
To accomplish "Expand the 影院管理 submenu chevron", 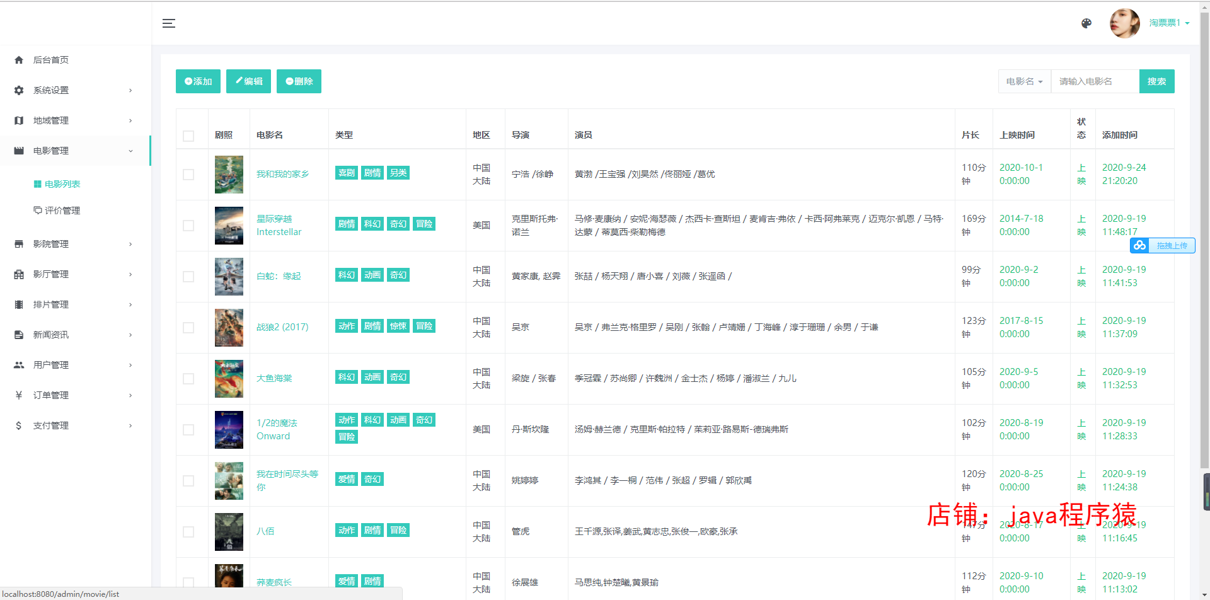I will 130,244.
